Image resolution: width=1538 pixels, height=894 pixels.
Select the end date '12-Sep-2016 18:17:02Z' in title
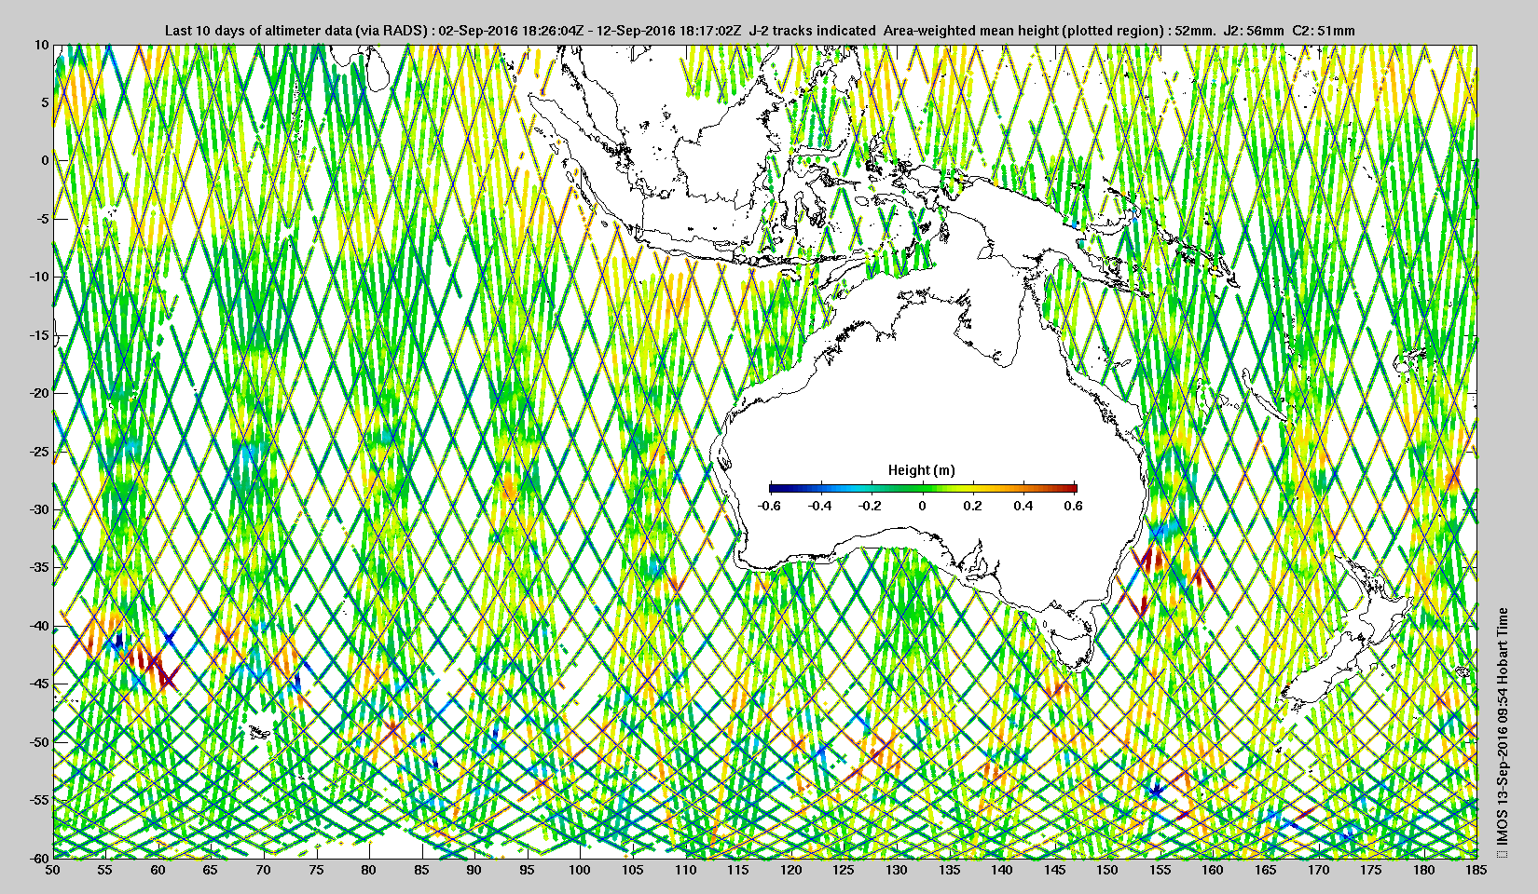click(x=668, y=31)
